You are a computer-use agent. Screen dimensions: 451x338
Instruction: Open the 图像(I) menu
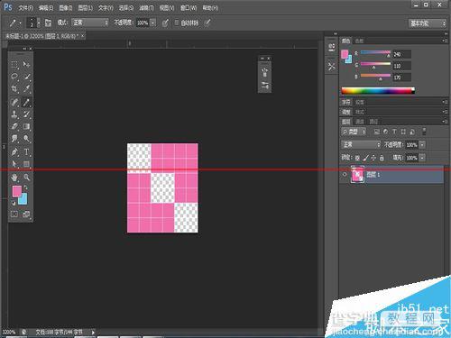pyautogui.click(x=66, y=8)
